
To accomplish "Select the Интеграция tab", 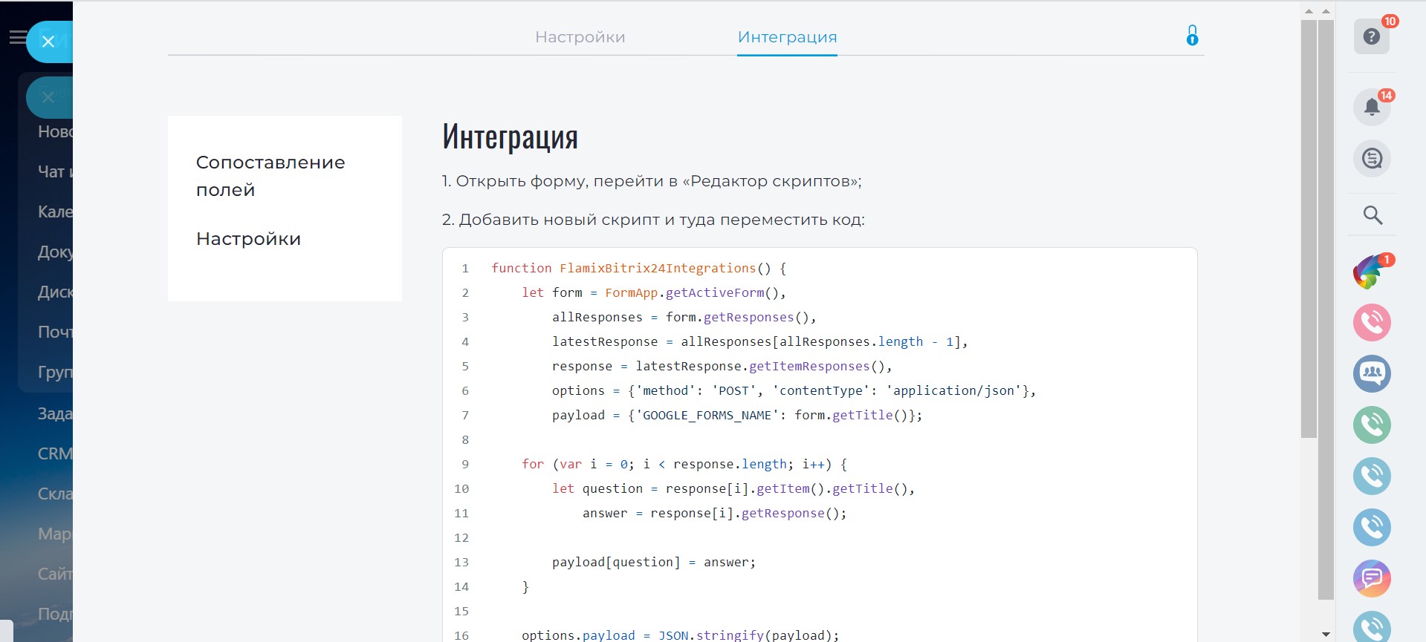I will (787, 37).
